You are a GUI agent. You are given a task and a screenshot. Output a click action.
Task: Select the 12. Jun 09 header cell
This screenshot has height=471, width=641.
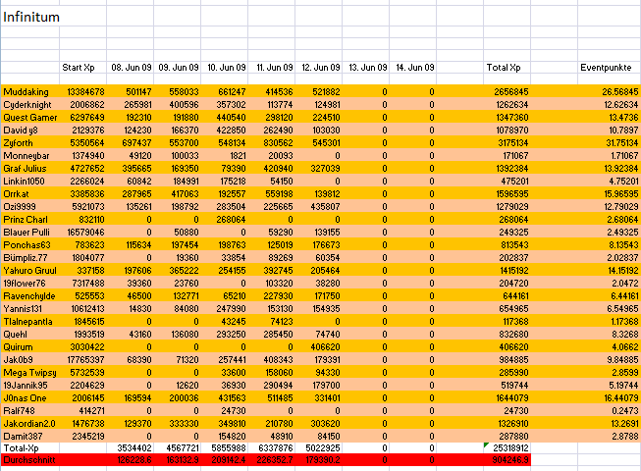[x=318, y=68]
